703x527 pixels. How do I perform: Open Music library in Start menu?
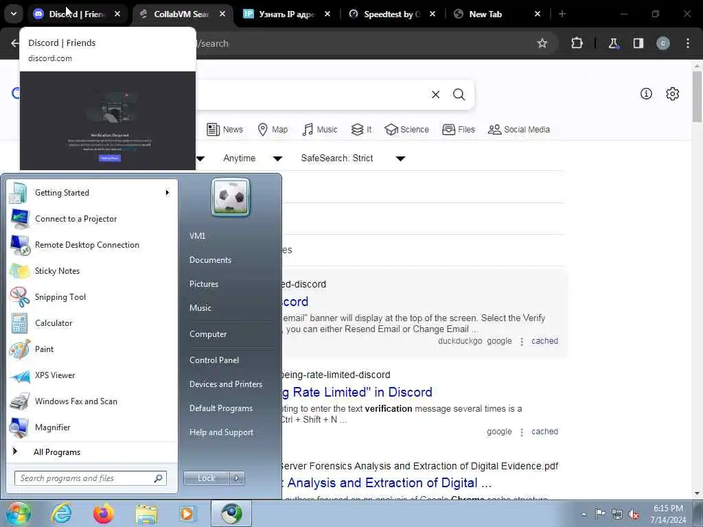click(200, 308)
